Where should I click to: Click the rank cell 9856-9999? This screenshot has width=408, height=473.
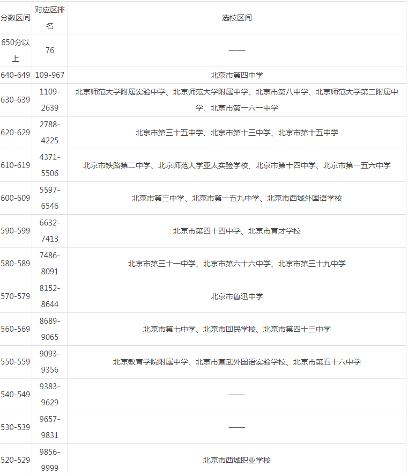point(50,459)
